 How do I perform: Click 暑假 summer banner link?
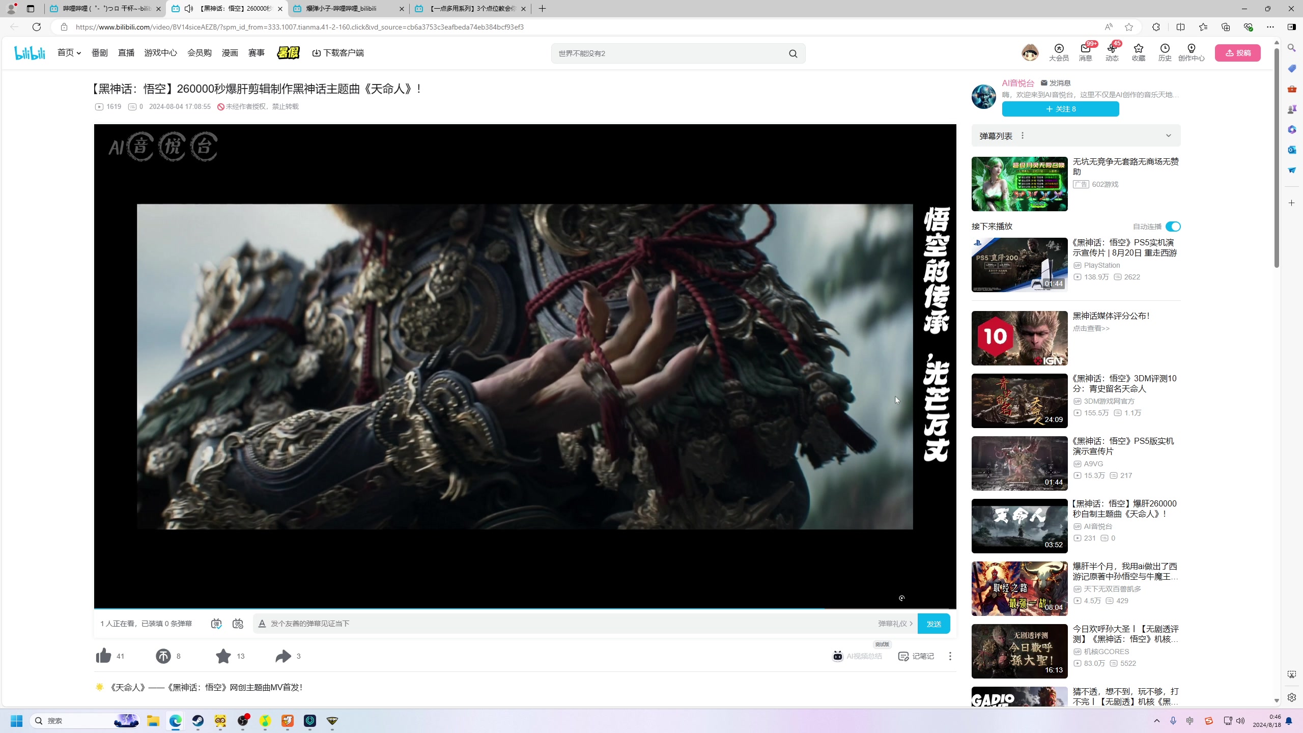(288, 52)
